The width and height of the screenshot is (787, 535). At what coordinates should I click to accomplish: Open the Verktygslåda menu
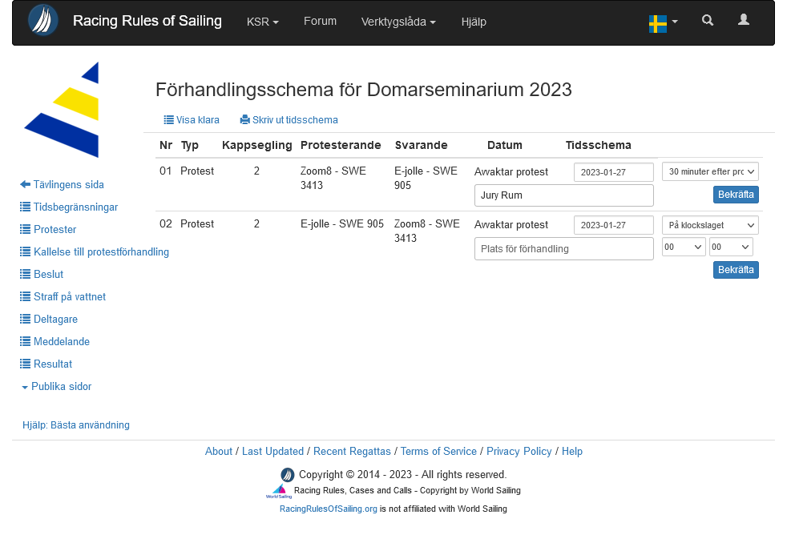coord(398,22)
